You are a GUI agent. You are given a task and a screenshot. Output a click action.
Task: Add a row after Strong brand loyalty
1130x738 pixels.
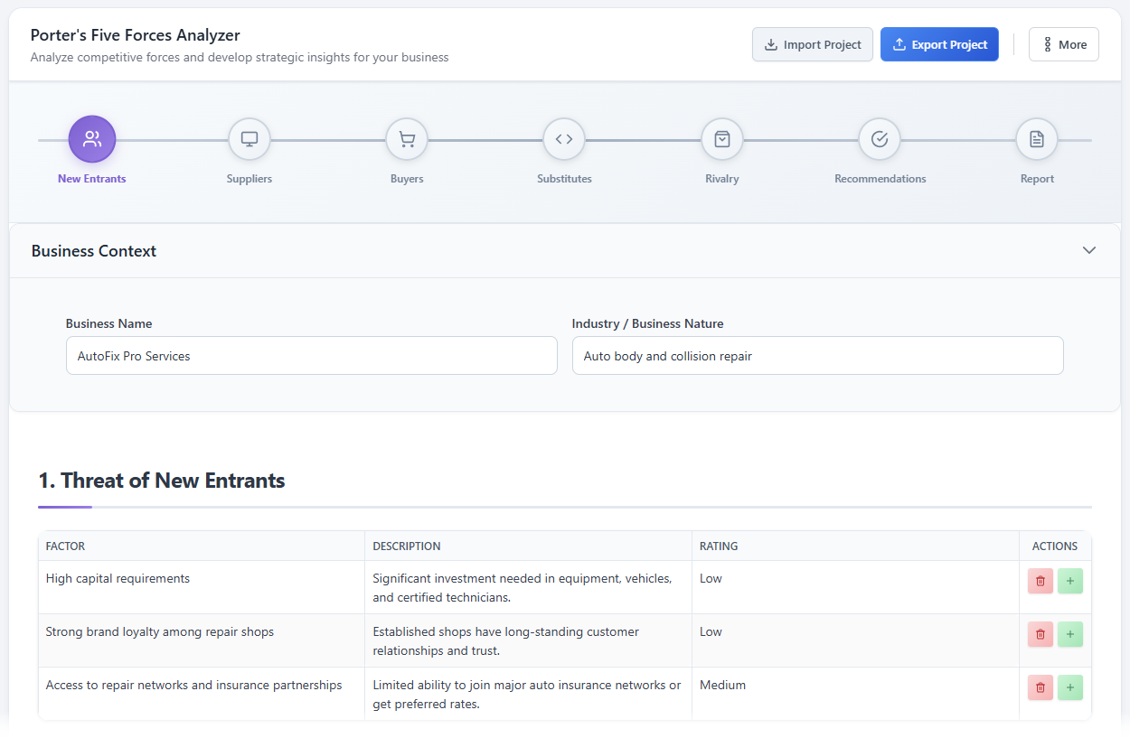1070,634
